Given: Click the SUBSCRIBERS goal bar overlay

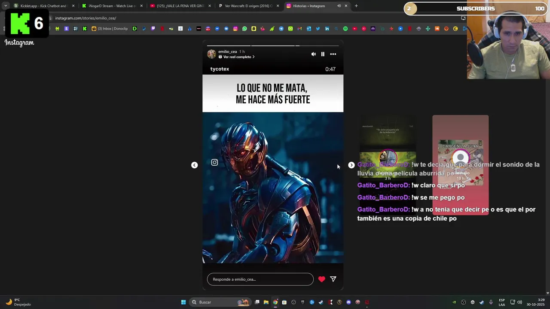Looking at the screenshot, I should coord(475,9).
